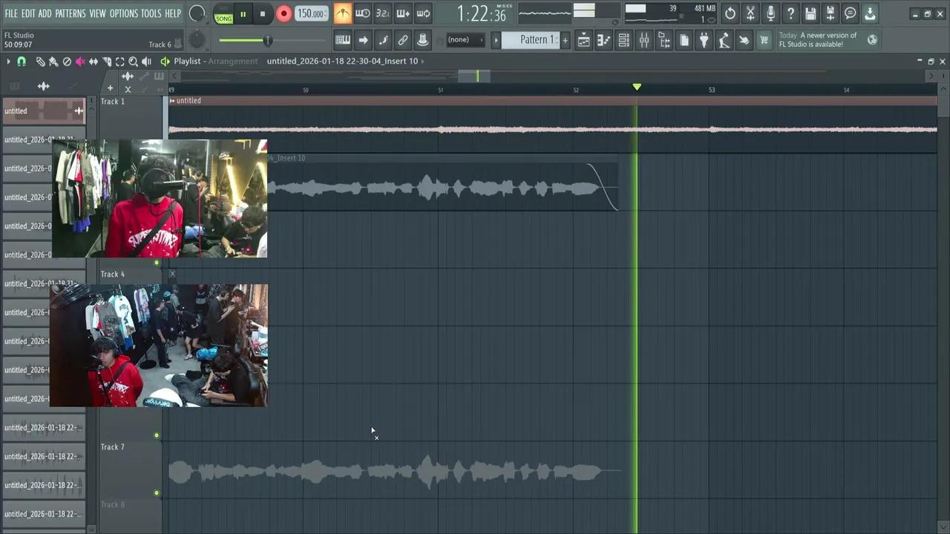Pause playback with the pause button
Screen dimensions: 950x534
pyautogui.click(x=243, y=13)
